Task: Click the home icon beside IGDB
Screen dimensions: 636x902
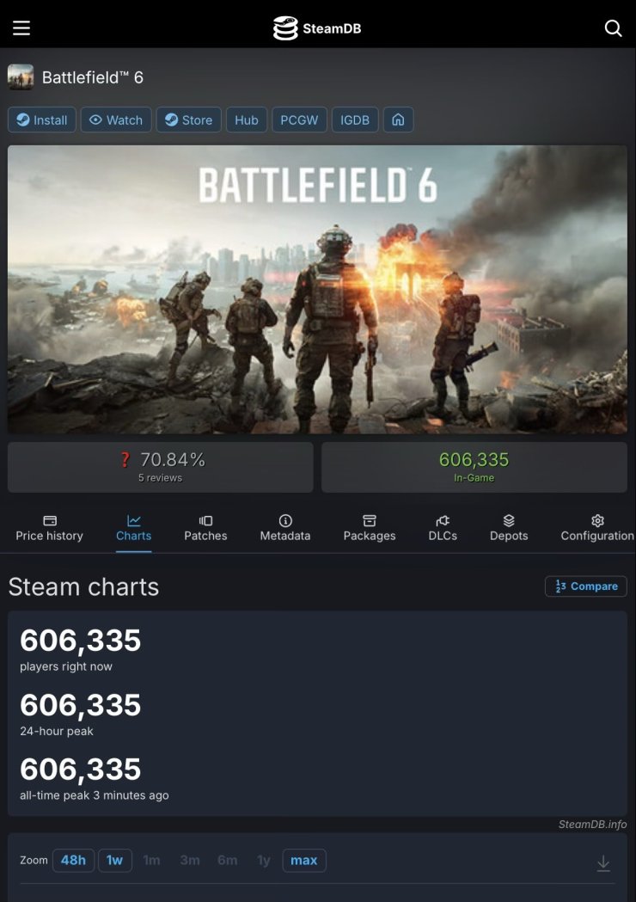Action: point(398,120)
